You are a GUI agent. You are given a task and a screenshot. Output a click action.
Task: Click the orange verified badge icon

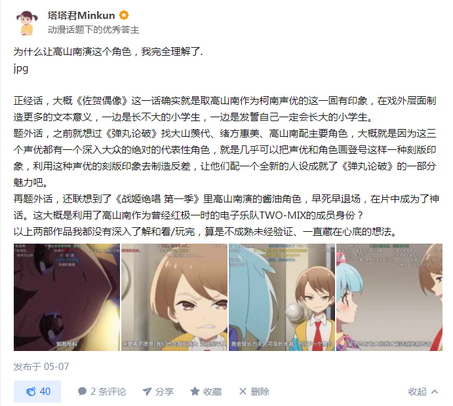pos(124,15)
